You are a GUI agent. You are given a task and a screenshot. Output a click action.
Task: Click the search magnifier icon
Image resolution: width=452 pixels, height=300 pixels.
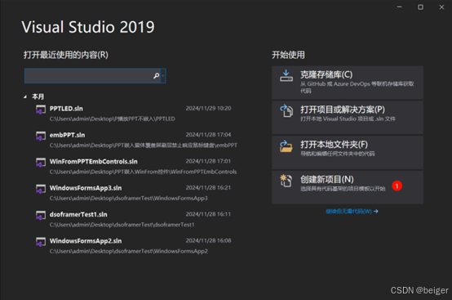point(156,76)
